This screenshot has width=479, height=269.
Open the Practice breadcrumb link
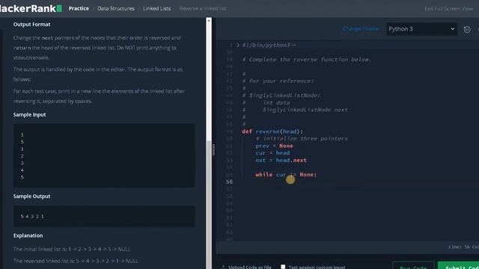(79, 8)
